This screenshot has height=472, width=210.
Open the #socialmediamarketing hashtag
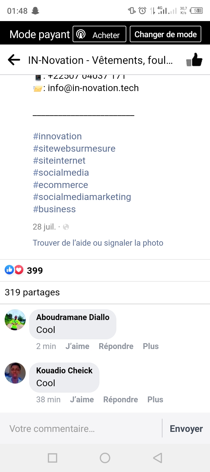pyautogui.click(x=82, y=197)
